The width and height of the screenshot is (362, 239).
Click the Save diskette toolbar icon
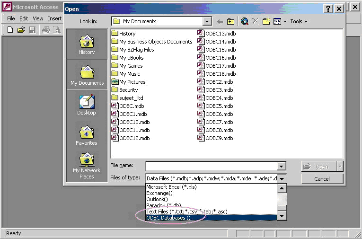(x=32, y=30)
